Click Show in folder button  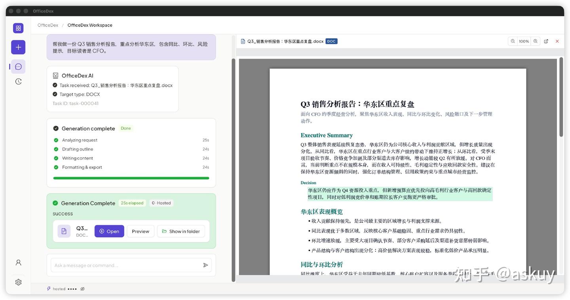tap(181, 231)
